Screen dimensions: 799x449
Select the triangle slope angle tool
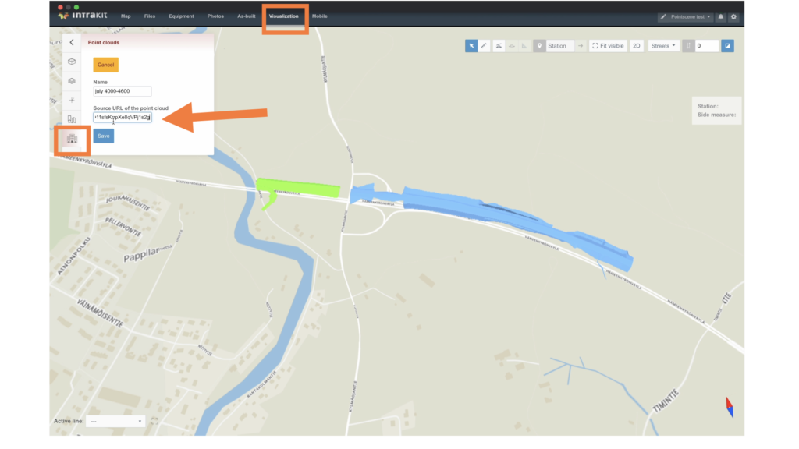click(x=524, y=46)
